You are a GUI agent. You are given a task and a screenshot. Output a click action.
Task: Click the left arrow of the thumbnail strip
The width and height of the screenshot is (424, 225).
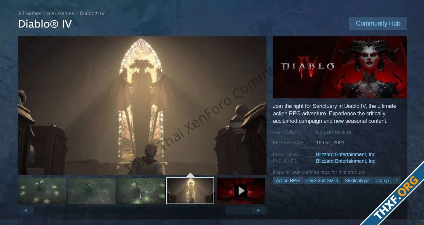[x=26, y=210]
